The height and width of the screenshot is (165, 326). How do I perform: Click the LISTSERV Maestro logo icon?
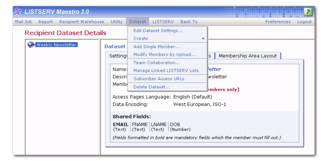point(18,12)
